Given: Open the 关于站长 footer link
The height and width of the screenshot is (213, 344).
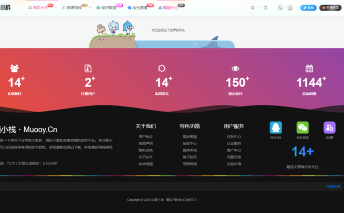Looking at the screenshot, I should [x=146, y=157].
